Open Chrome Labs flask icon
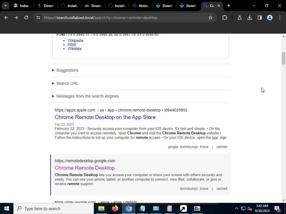Viewport: 286px width, 214px height. point(240,18)
